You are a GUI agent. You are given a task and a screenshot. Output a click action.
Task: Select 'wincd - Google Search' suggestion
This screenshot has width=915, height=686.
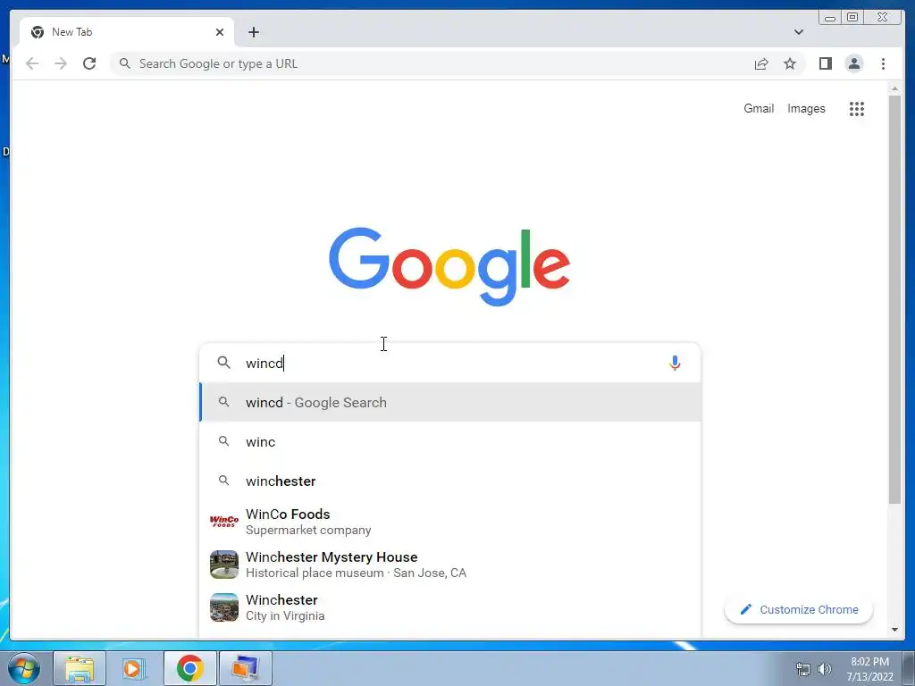click(450, 403)
